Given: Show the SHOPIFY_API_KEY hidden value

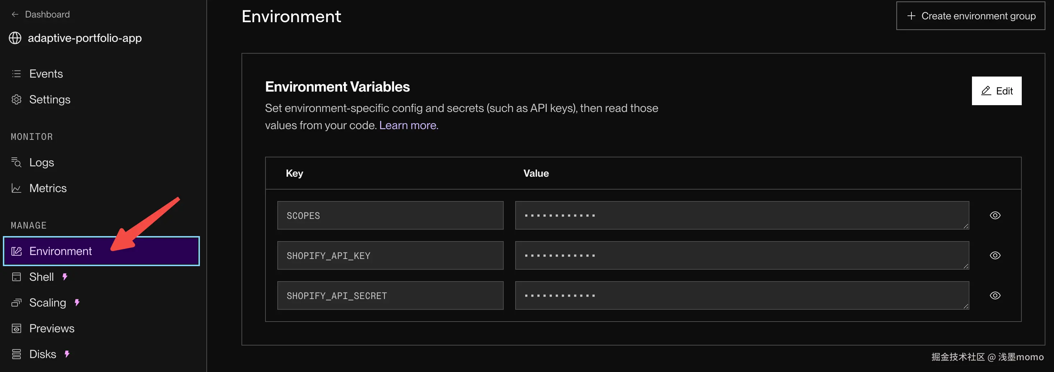Looking at the screenshot, I should [x=995, y=255].
